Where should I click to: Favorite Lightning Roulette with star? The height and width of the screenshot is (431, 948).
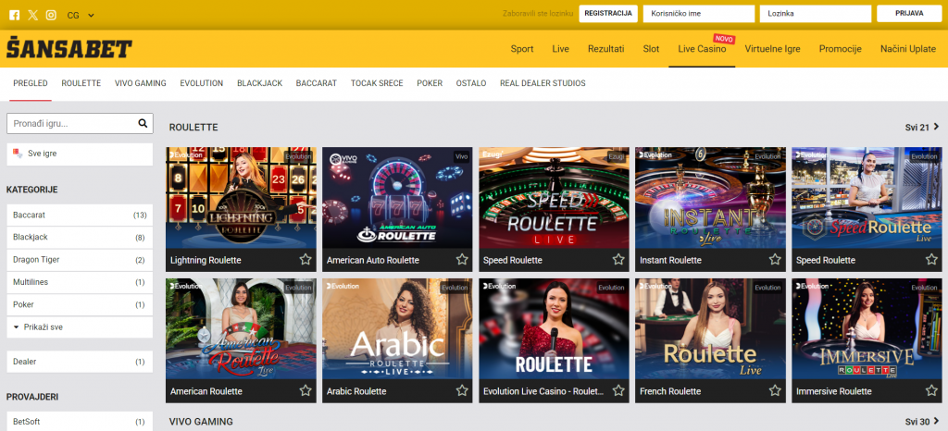tap(306, 260)
